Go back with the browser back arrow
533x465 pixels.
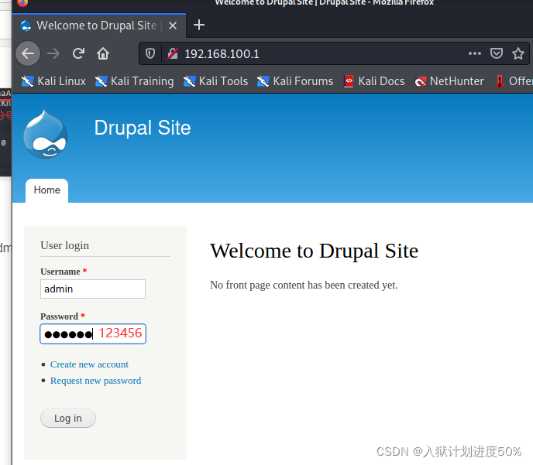click(x=28, y=53)
